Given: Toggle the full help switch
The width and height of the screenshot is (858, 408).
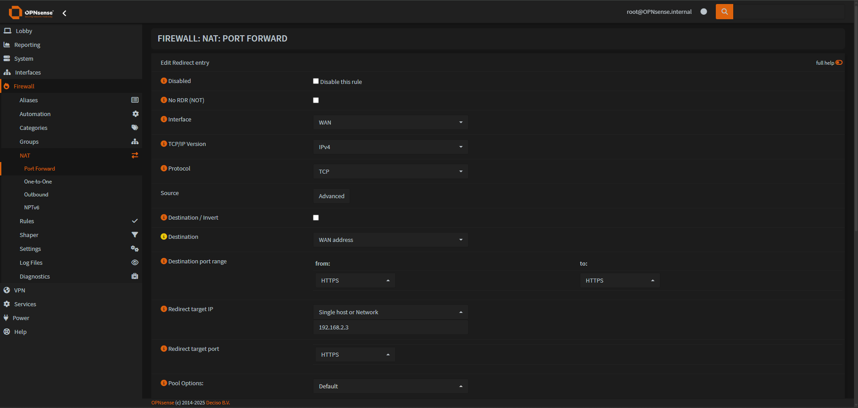Looking at the screenshot, I should pyautogui.click(x=839, y=62).
